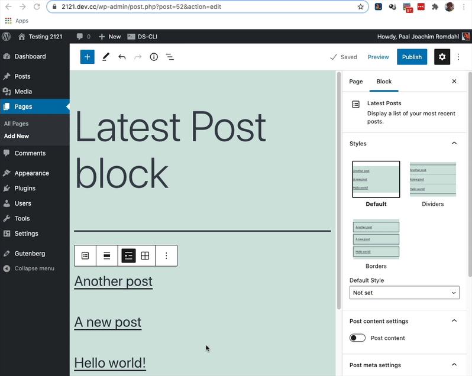Viewport: 472px width, 376px height.
Task: Toggle the Post content switch
Action: pos(357,338)
